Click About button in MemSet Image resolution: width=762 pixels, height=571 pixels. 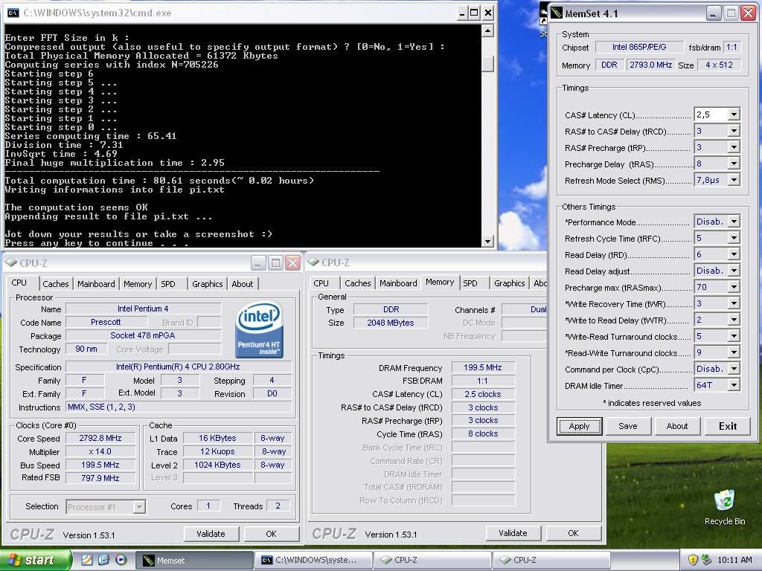click(677, 426)
